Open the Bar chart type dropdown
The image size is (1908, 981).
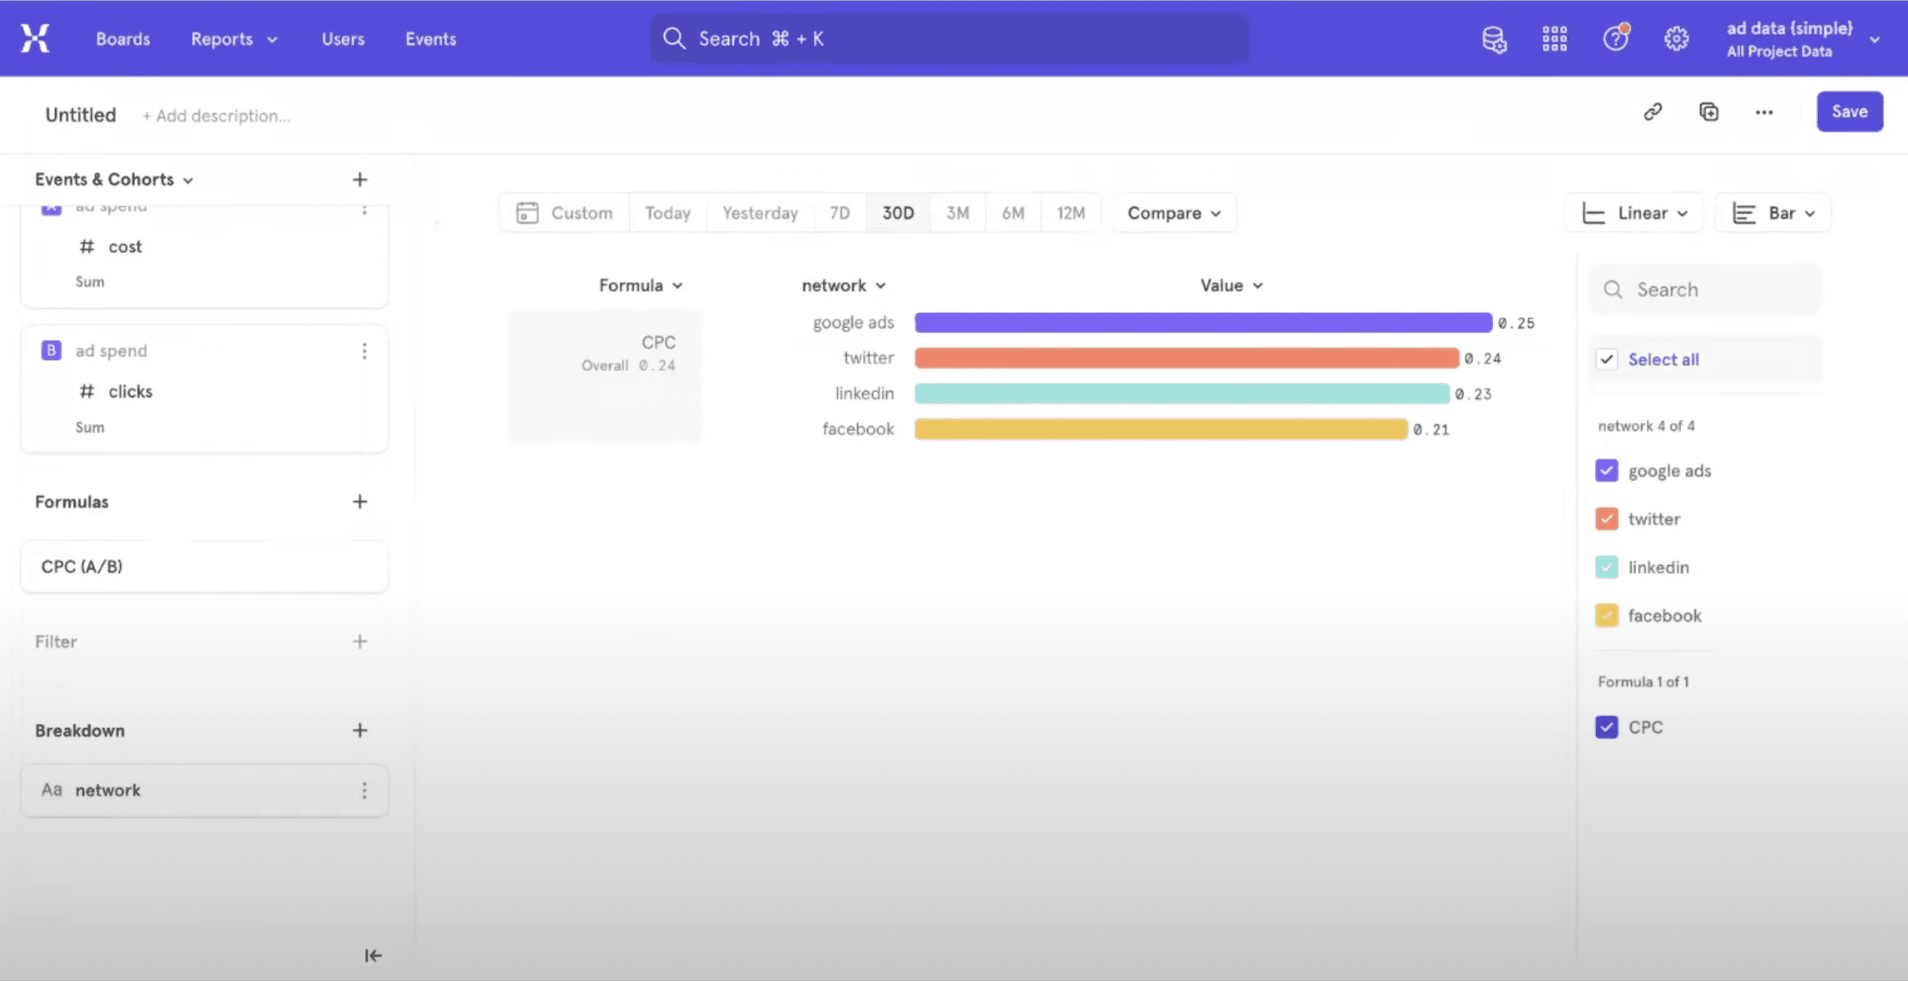(1773, 213)
